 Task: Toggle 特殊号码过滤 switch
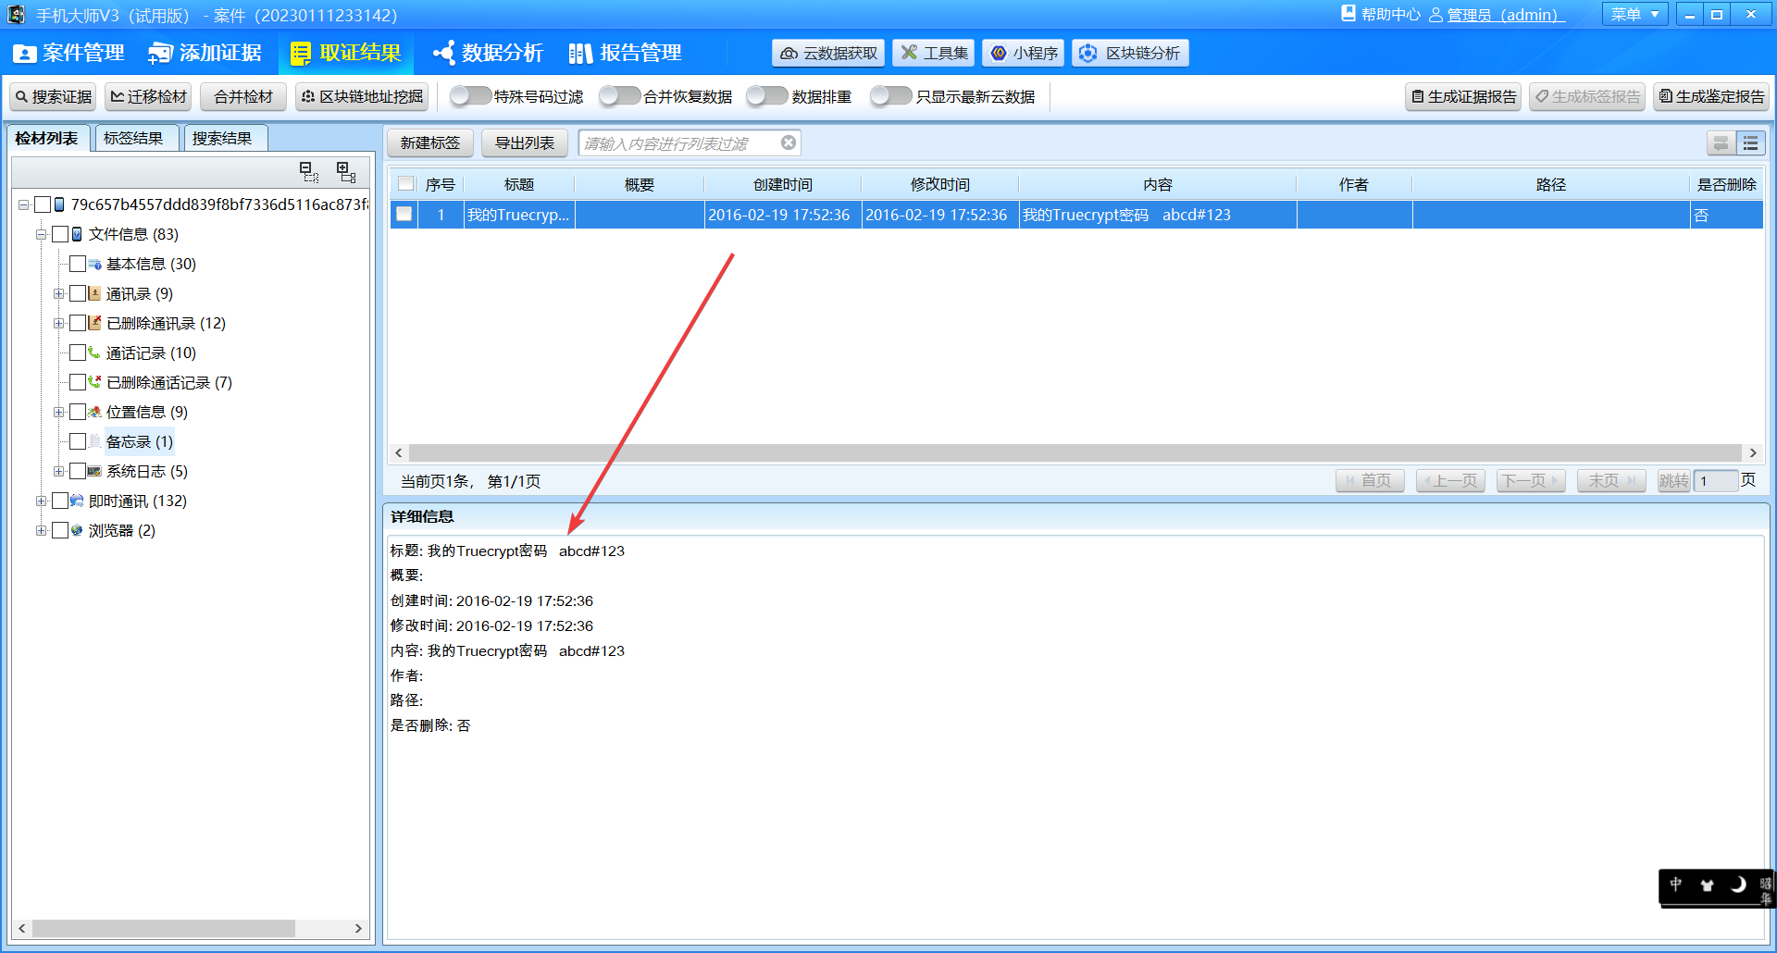click(470, 96)
